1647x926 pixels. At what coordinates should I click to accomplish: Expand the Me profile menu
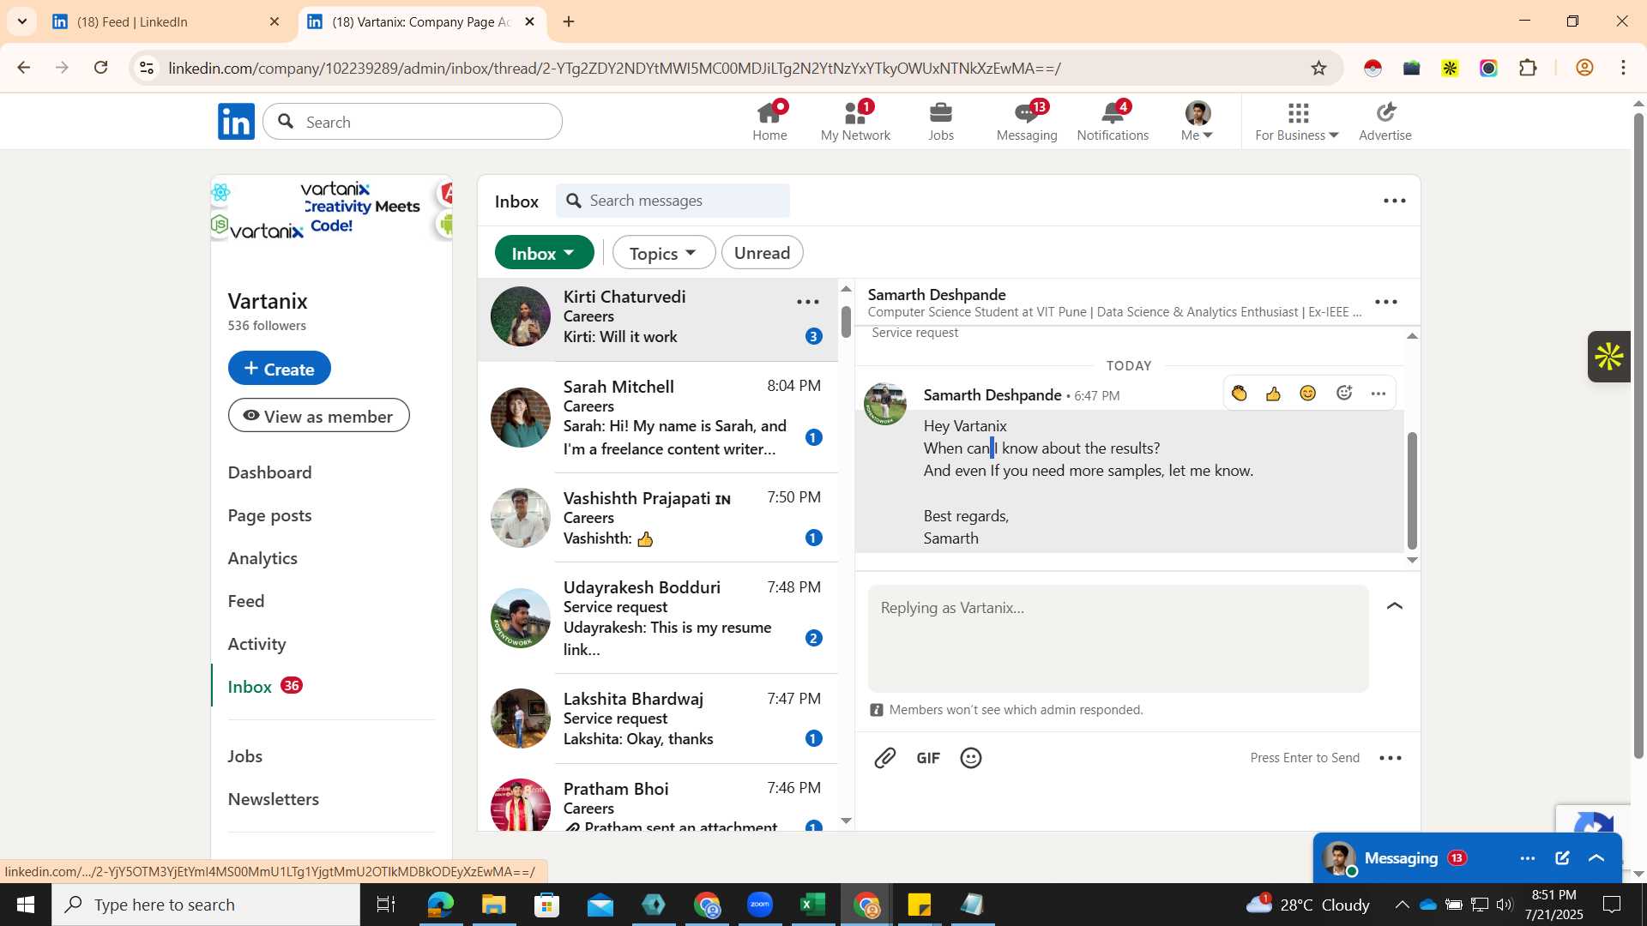[x=1198, y=121]
